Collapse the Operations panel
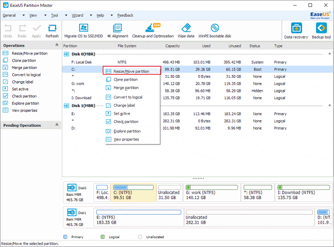Image resolution: width=334 pixels, height=247 pixels. coord(57,45)
